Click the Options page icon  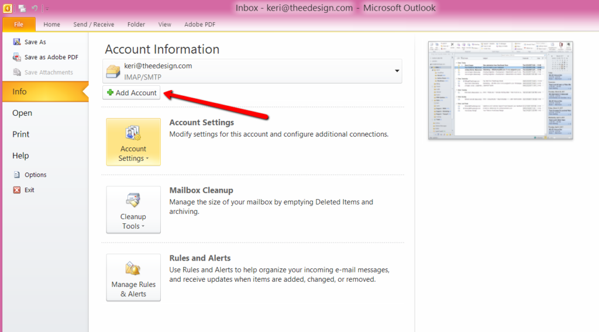pos(17,174)
